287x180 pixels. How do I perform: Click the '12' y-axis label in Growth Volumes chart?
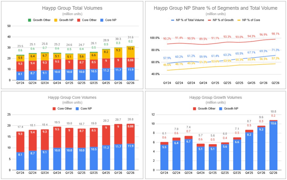coord(153,115)
